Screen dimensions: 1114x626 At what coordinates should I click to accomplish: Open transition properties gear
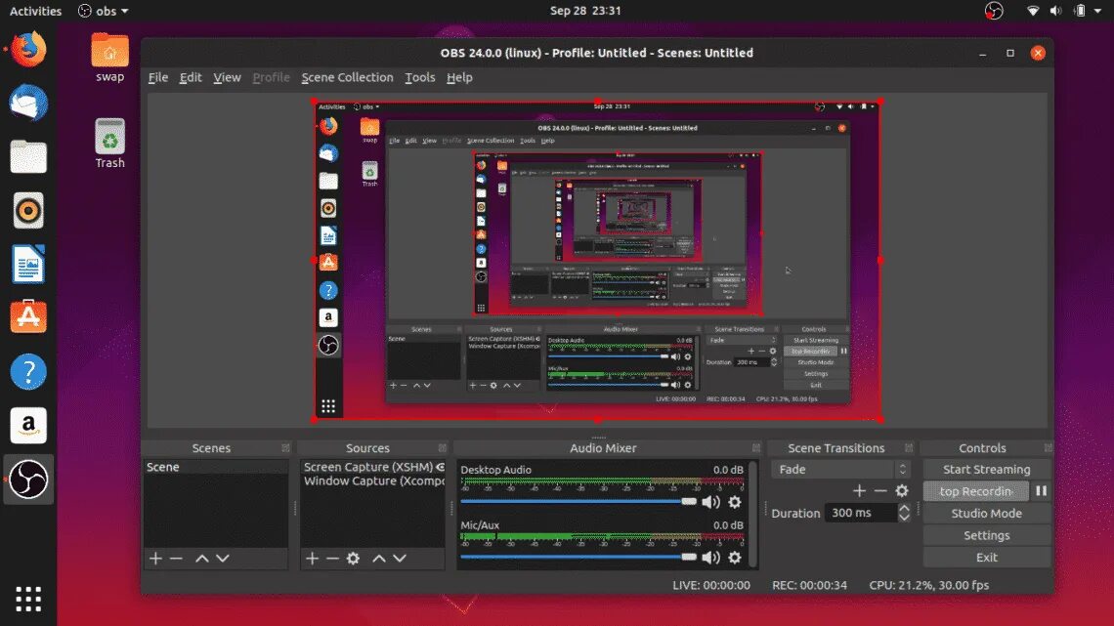click(x=902, y=490)
